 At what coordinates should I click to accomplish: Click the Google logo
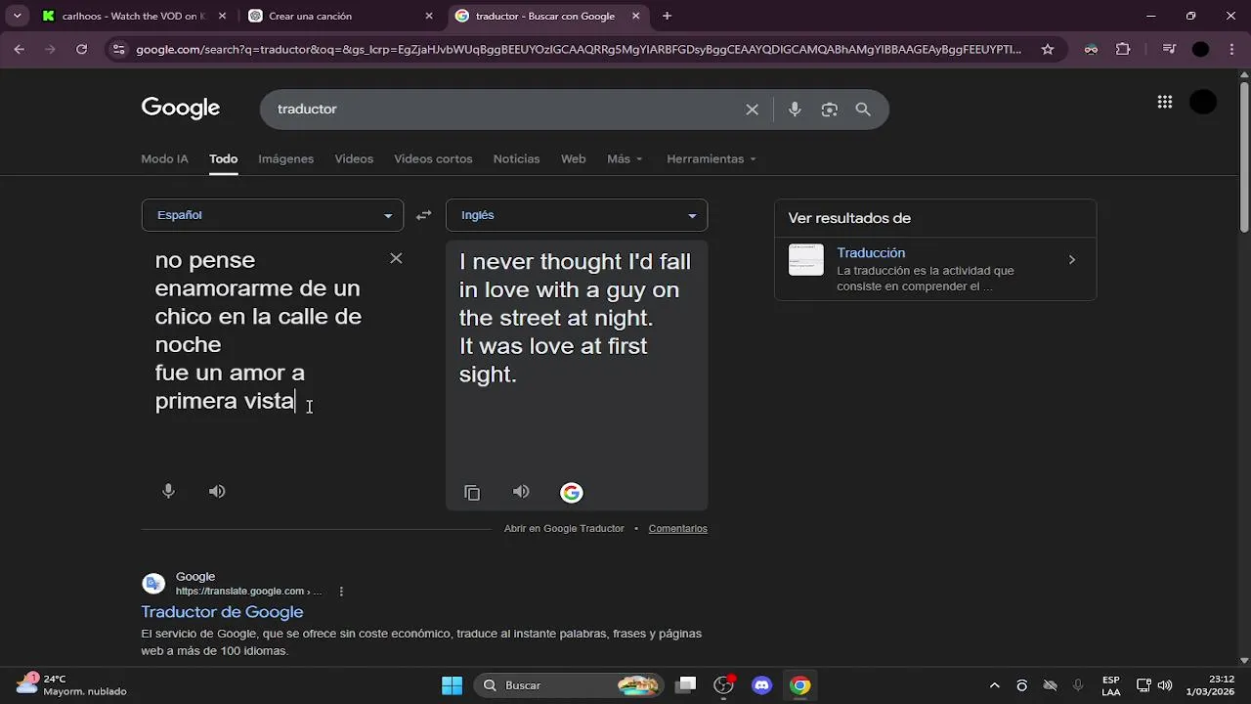(181, 108)
